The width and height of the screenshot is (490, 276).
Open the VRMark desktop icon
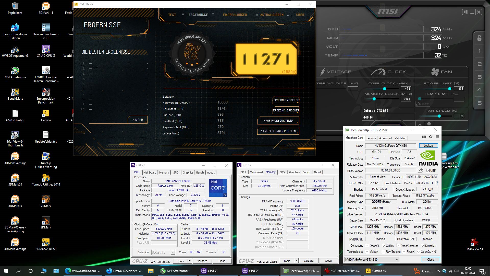pyautogui.click(x=46, y=201)
